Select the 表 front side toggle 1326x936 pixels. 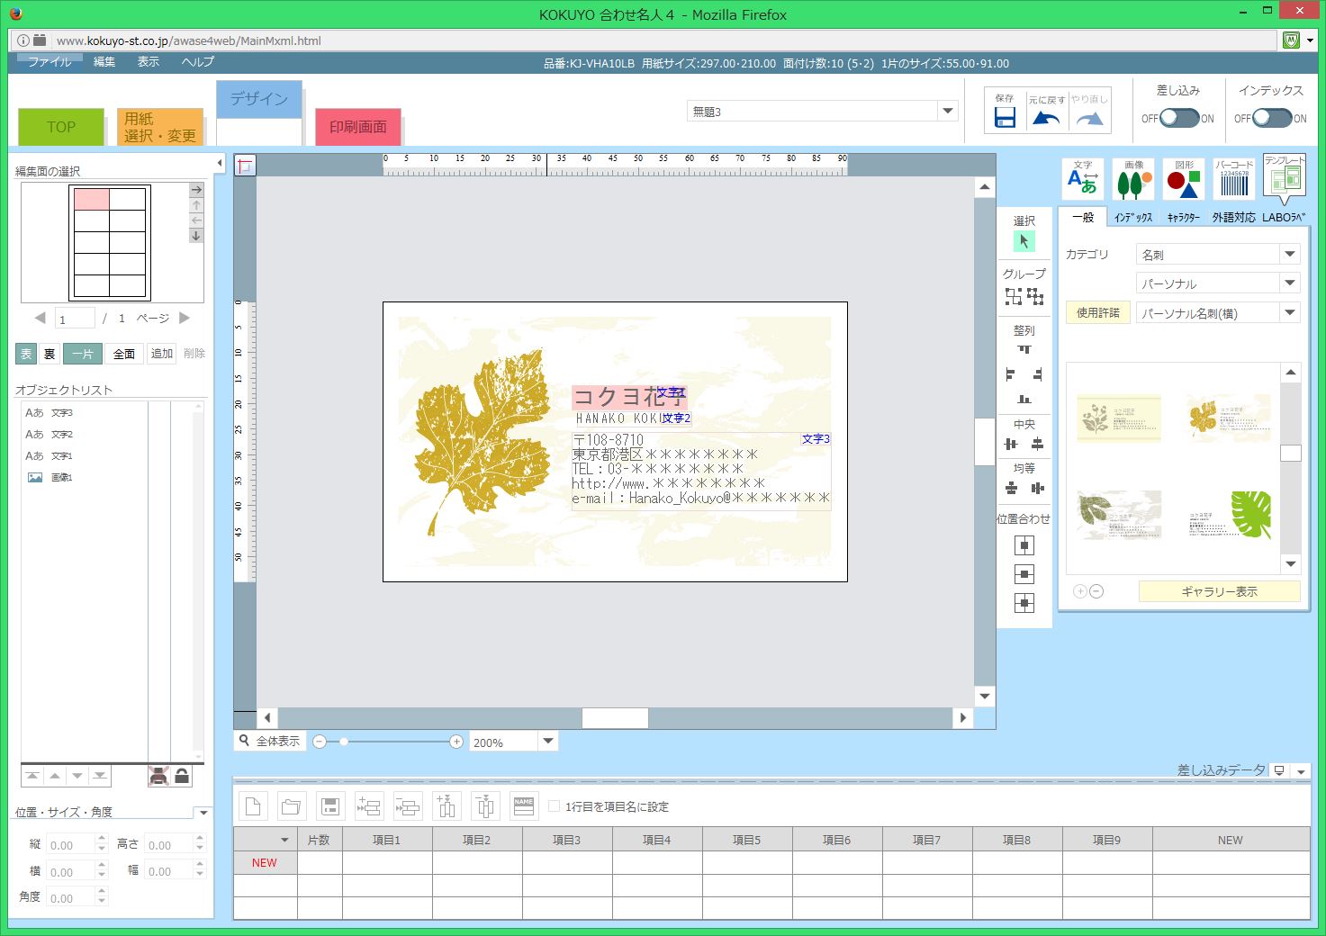26,354
